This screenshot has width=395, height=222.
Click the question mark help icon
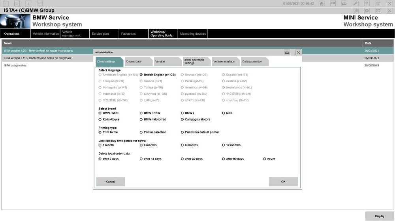367,4
